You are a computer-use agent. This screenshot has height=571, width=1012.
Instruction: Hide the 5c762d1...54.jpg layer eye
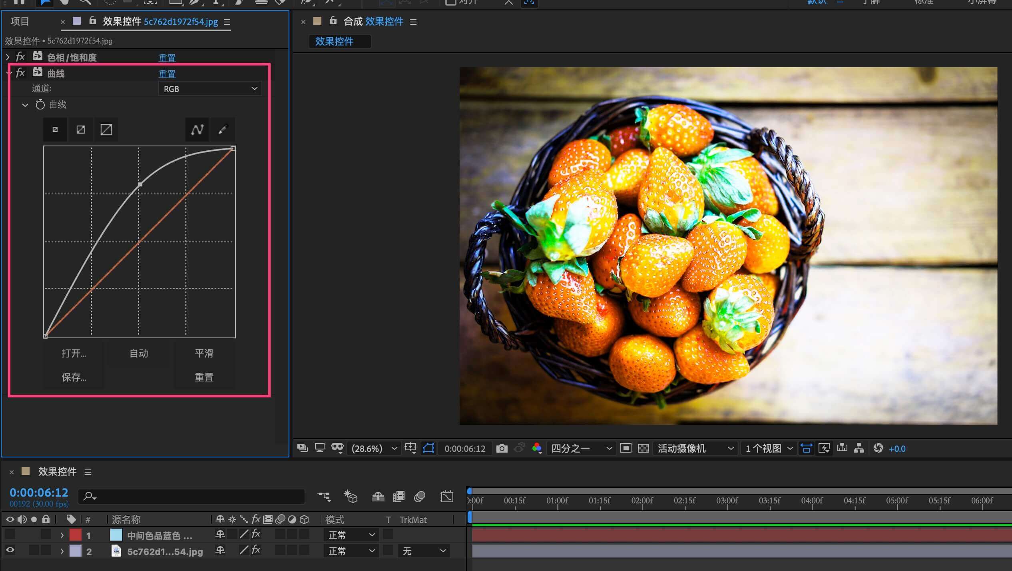(10, 551)
